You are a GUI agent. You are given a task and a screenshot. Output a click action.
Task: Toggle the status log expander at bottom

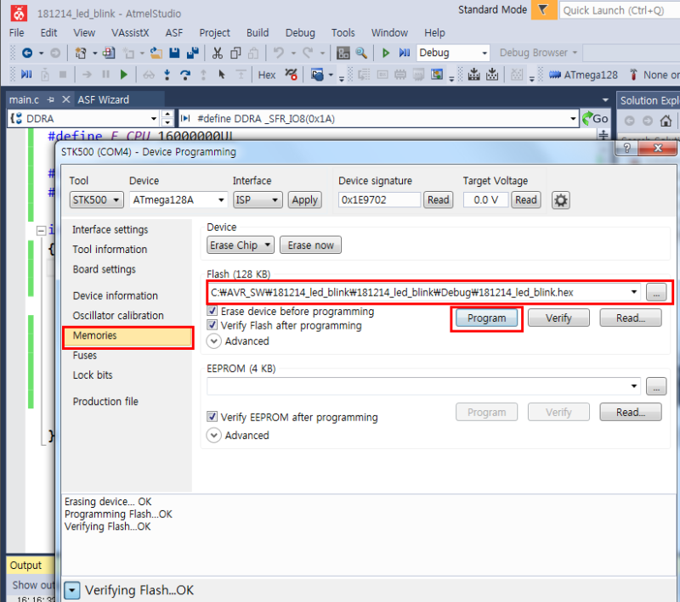[x=72, y=590]
